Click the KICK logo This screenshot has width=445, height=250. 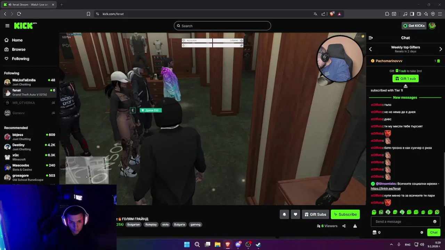click(x=25, y=26)
